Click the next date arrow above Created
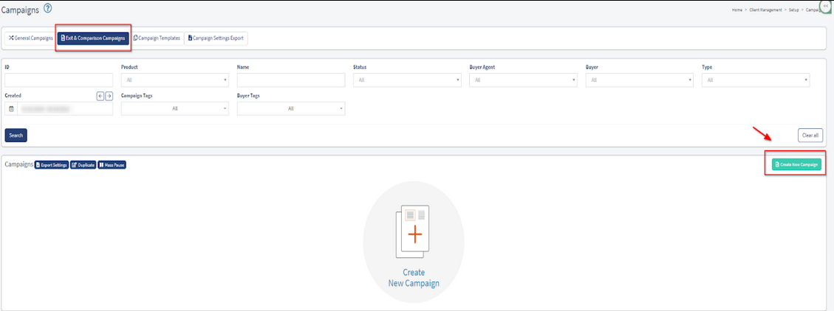Image resolution: width=834 pixels, height=311 pixels. coord(109,96)
